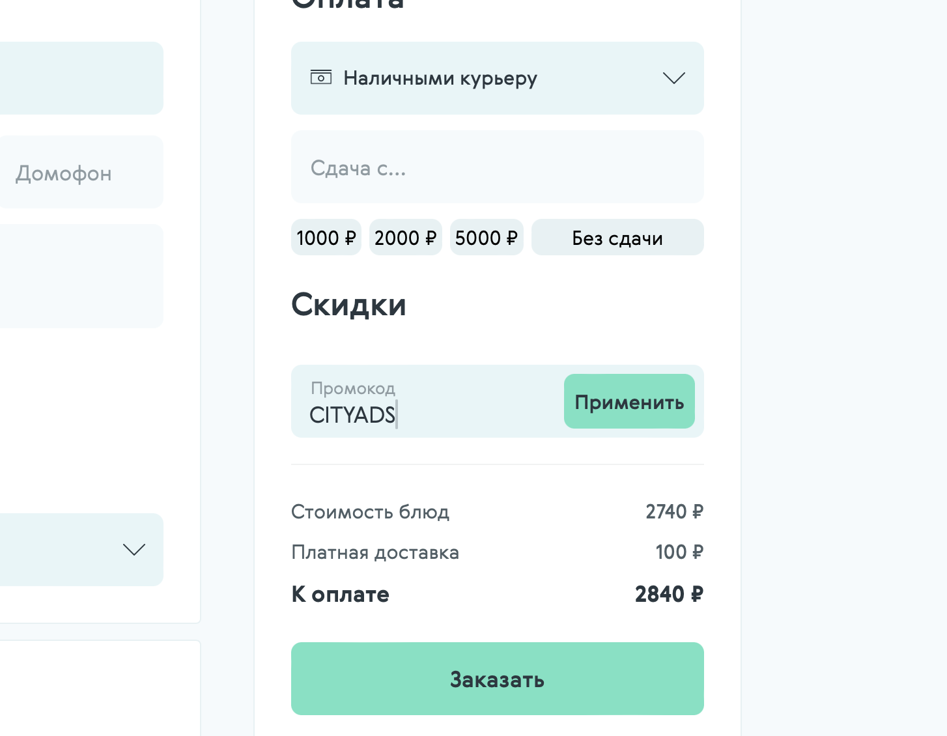
Task: Click the Скидки section heading
Action: point(348,304)
